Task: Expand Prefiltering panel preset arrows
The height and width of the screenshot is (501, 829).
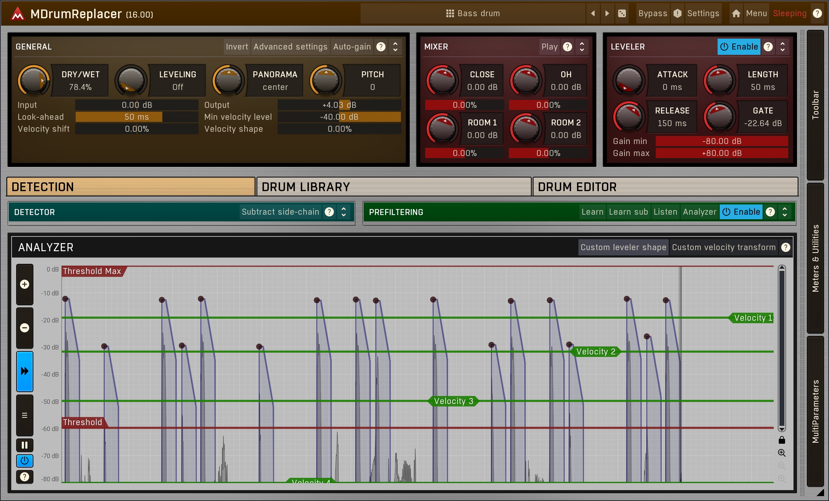Action: pos(785,212)
